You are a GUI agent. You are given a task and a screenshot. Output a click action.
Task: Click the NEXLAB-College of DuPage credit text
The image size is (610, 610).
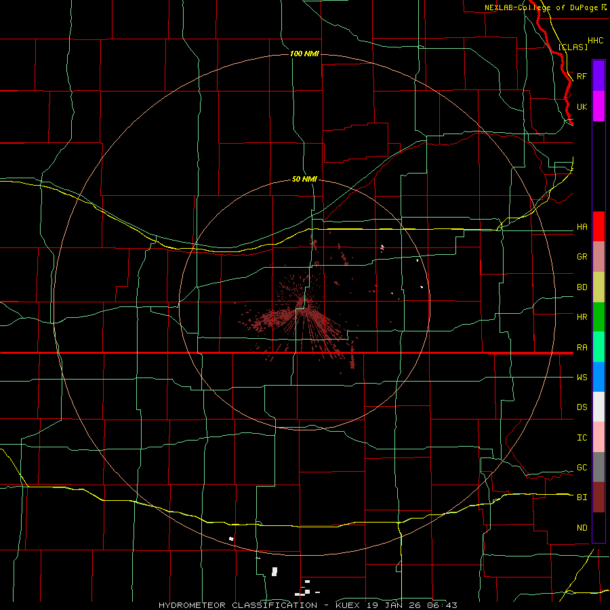541,7
